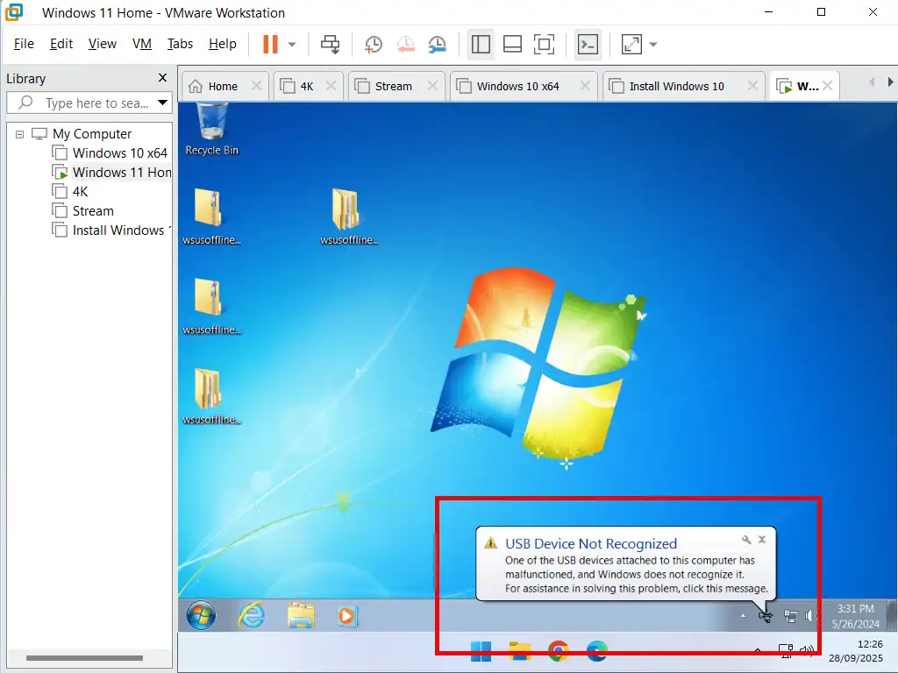This screenshot has height=673, width=898.
Task: Open the Snapshot Manager
Action: point(438,44)
